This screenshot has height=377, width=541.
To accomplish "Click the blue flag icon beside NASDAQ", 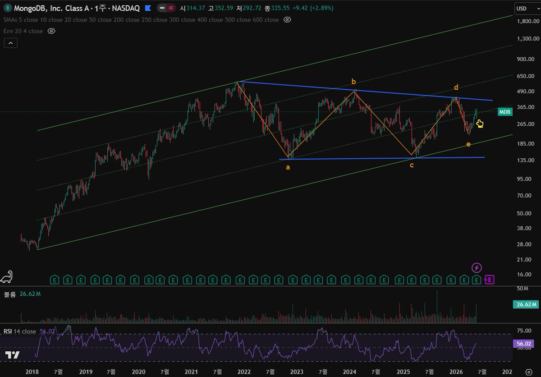I will [148, 8].
